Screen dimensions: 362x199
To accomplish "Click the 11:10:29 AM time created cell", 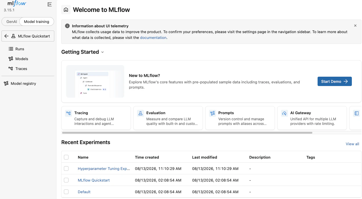I will [x=158, y=168].
